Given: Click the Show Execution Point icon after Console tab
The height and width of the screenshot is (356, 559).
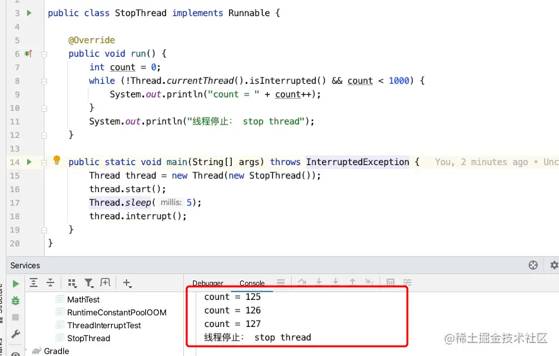Looking at the screenshot, I should pos(281,282).
